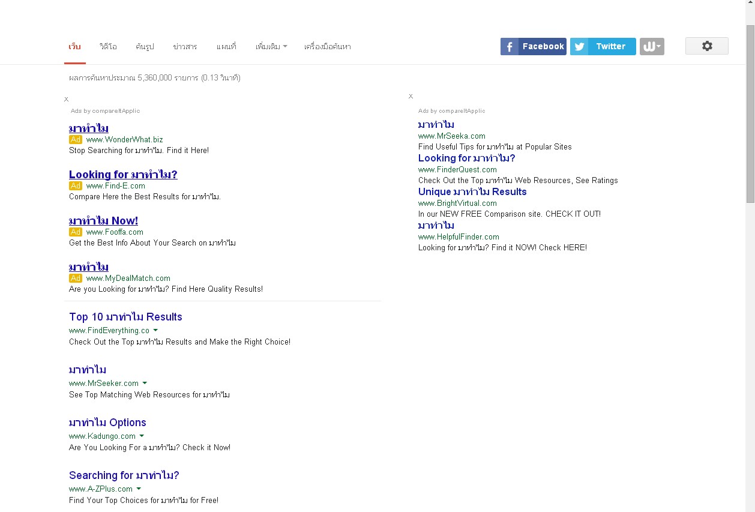The image size is (755, 512).
Task: Close the left ads block with X
Action: coord(67,99)
